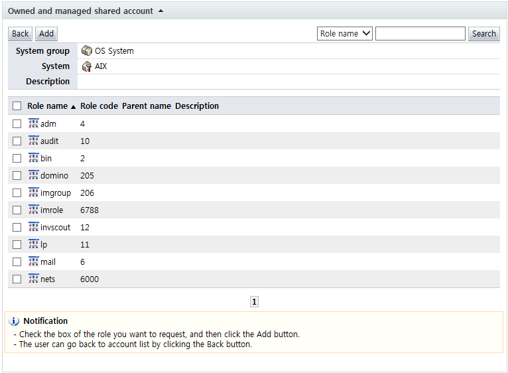This screenshot has height=373, width=508.
Task: Sort by the Role name column header
Action: pyautogui.click(x=48, y=106)
